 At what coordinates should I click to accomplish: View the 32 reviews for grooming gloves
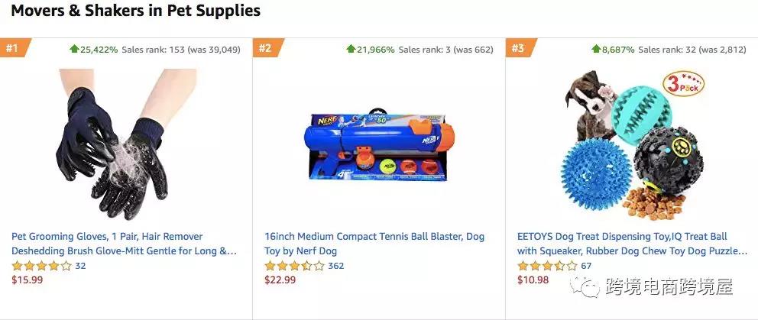80,266
